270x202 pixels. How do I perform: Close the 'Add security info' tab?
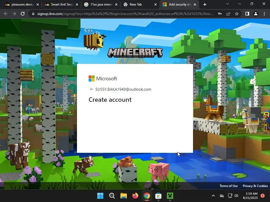(x=195, y=5)
